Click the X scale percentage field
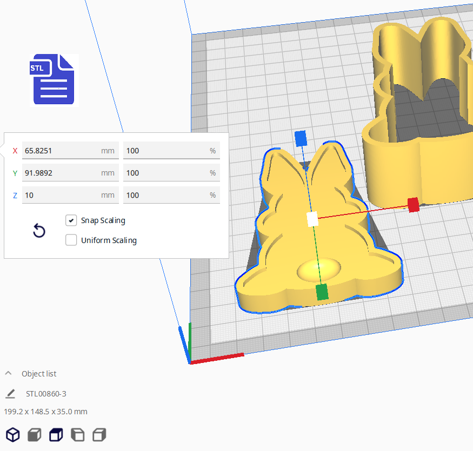Screen dimensions: 473x451 point(165,151)
